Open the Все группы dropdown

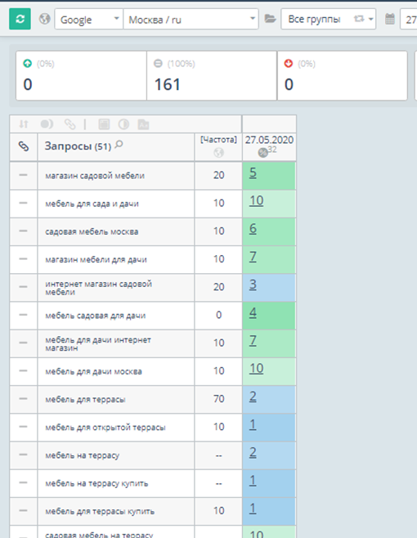tap(328, 19)
